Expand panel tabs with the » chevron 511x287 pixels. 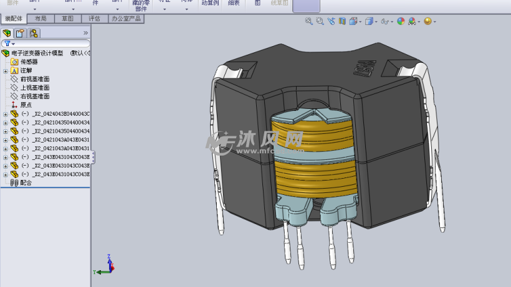tap(85, 33)
